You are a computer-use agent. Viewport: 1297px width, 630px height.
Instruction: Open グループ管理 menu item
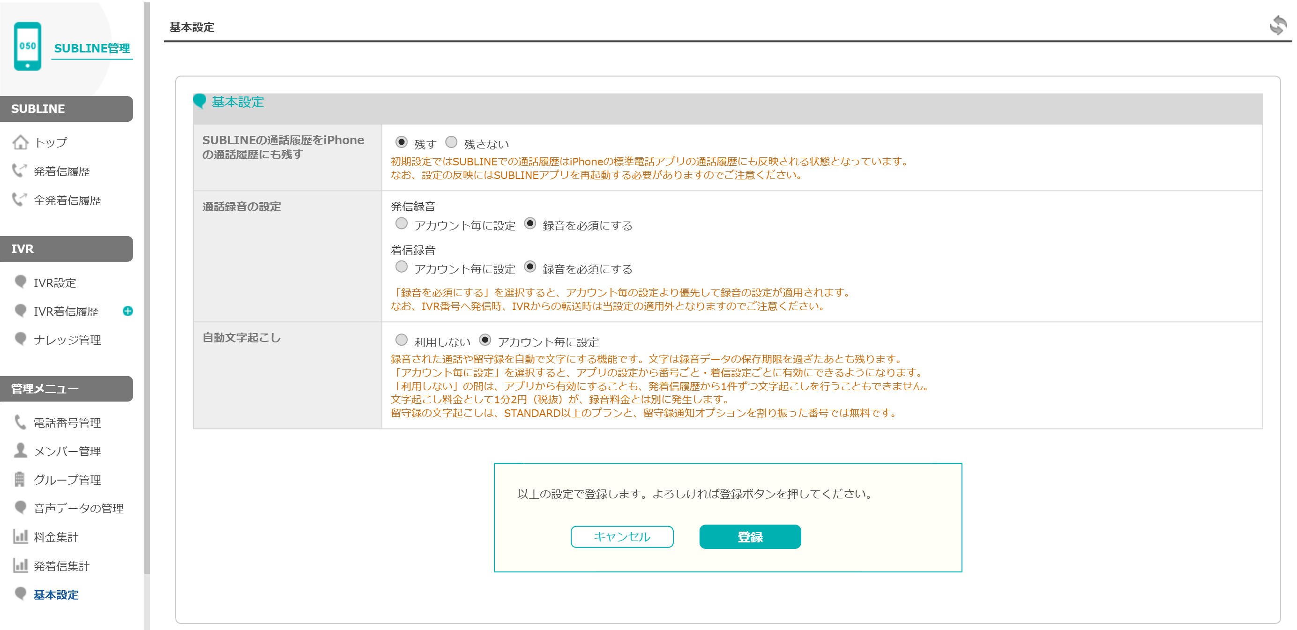(67, 480)
